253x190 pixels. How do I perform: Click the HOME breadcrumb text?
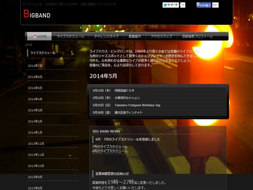point(28,45)
